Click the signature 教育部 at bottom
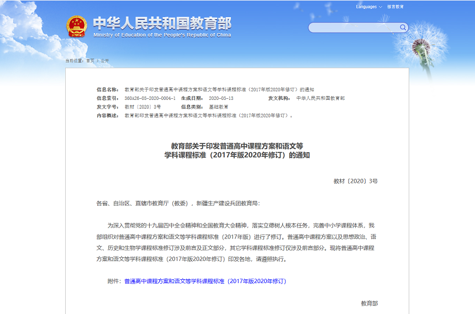This screenshot has width=475, height=314. 370,304
